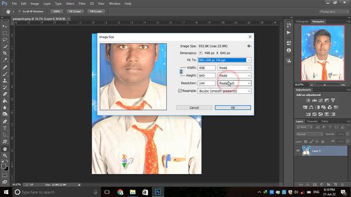Screen dimensions: 351x197
Task: Click the Resolution value field
Action: click(206, 83)
